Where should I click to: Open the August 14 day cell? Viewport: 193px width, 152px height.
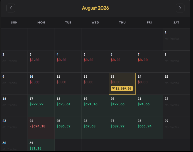(149, 84)
